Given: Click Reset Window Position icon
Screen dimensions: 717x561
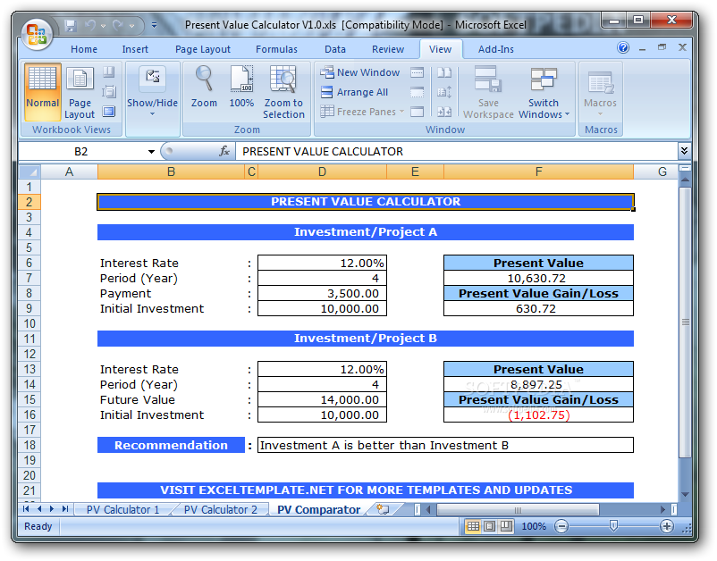Looking at the screenshot, I should 444,112.
